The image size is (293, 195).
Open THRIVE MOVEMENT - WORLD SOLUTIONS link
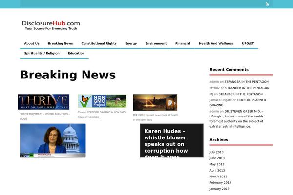point(45,116)
